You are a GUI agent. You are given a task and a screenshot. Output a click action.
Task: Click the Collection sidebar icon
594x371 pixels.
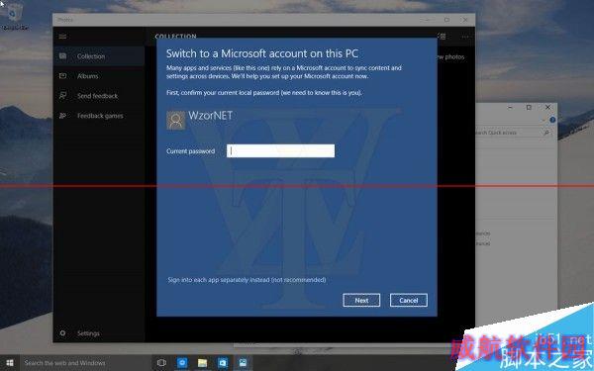coord(63,56)
